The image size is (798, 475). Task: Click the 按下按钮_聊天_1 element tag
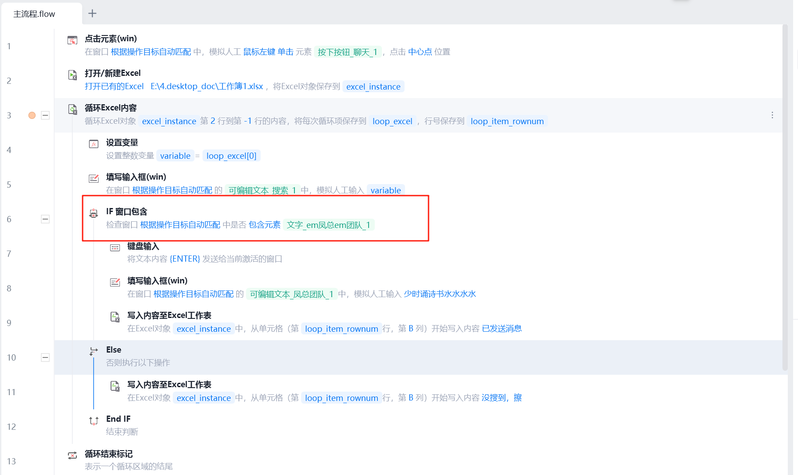pos(348,52)
